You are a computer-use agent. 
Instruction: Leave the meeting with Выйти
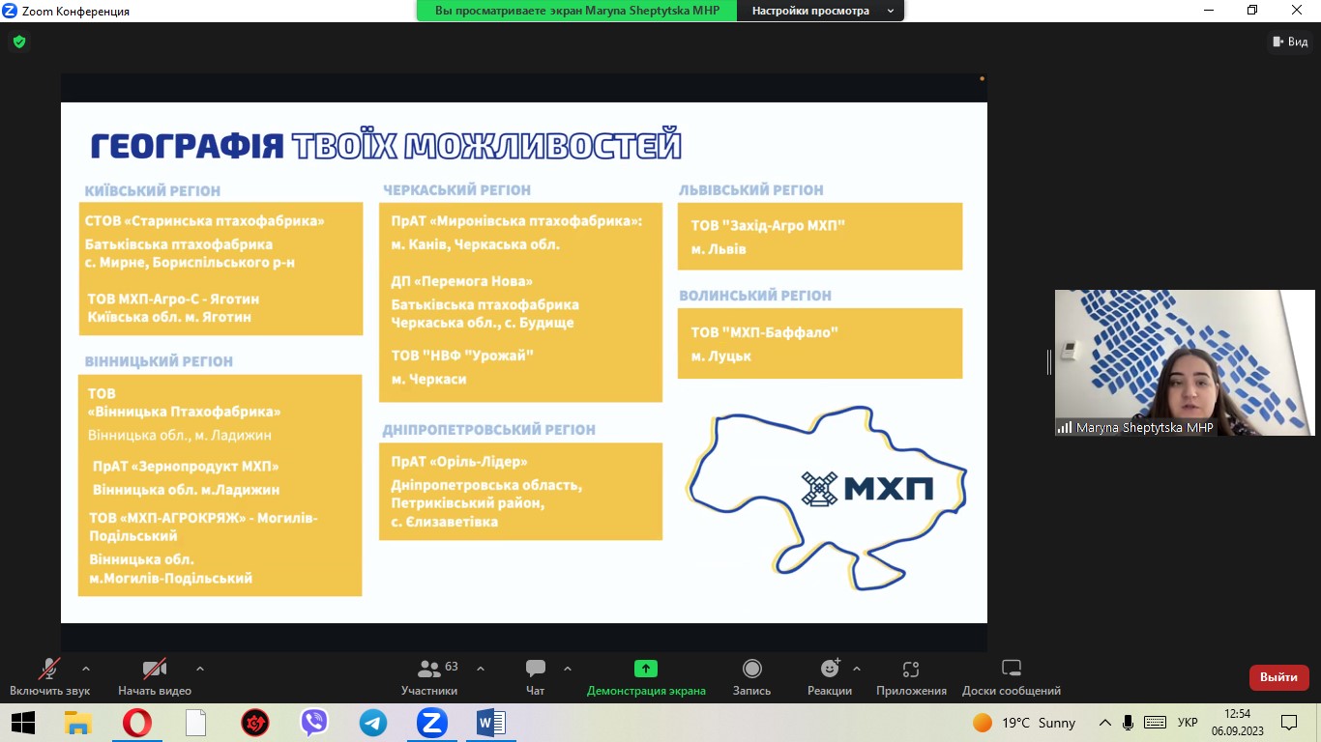coord(1279,677)
